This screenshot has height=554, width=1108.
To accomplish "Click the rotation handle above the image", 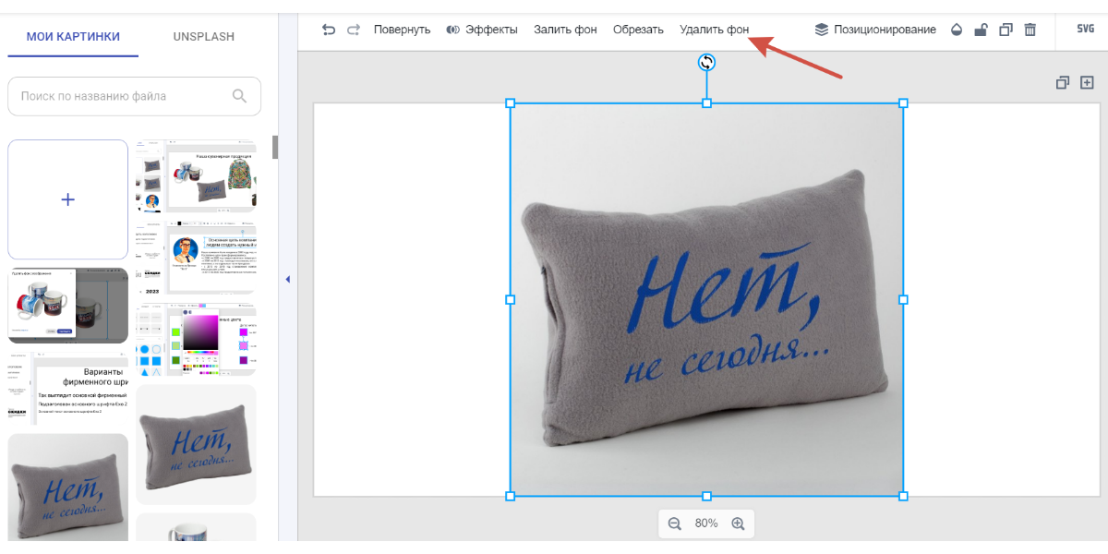I will click(x=706, y=62).
